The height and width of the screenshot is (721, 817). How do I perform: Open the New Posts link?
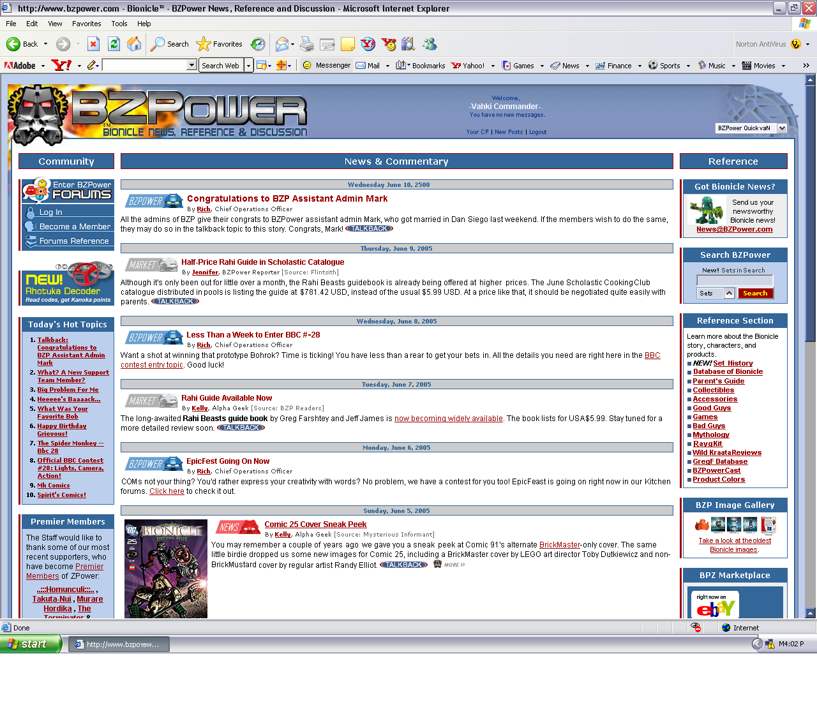click(x=509, y=132)
